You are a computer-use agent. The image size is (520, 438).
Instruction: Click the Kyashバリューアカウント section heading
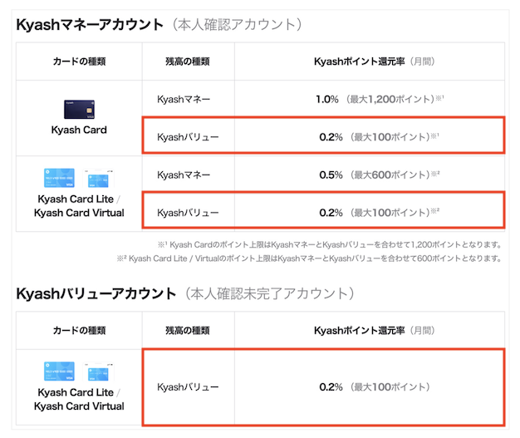[x=96, y=293]
